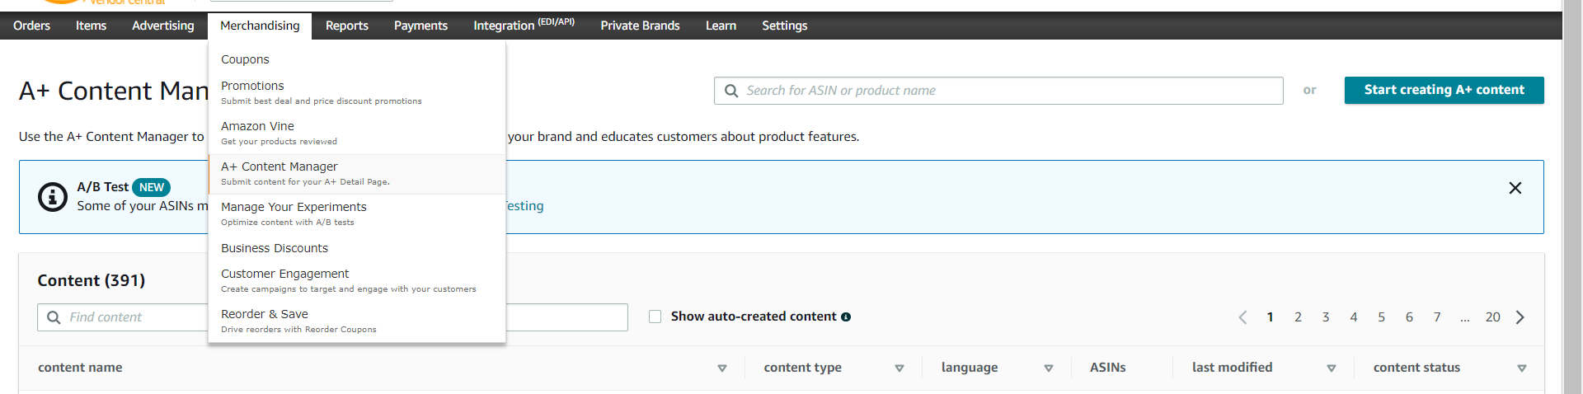Click the info icon beside auto-created content
Viewport: 1583px width, 394px height.
coord(846,317)
